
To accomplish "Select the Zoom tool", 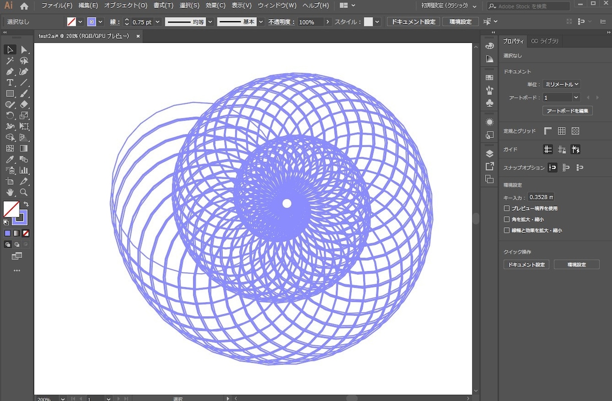I will [x=24, y=192].
